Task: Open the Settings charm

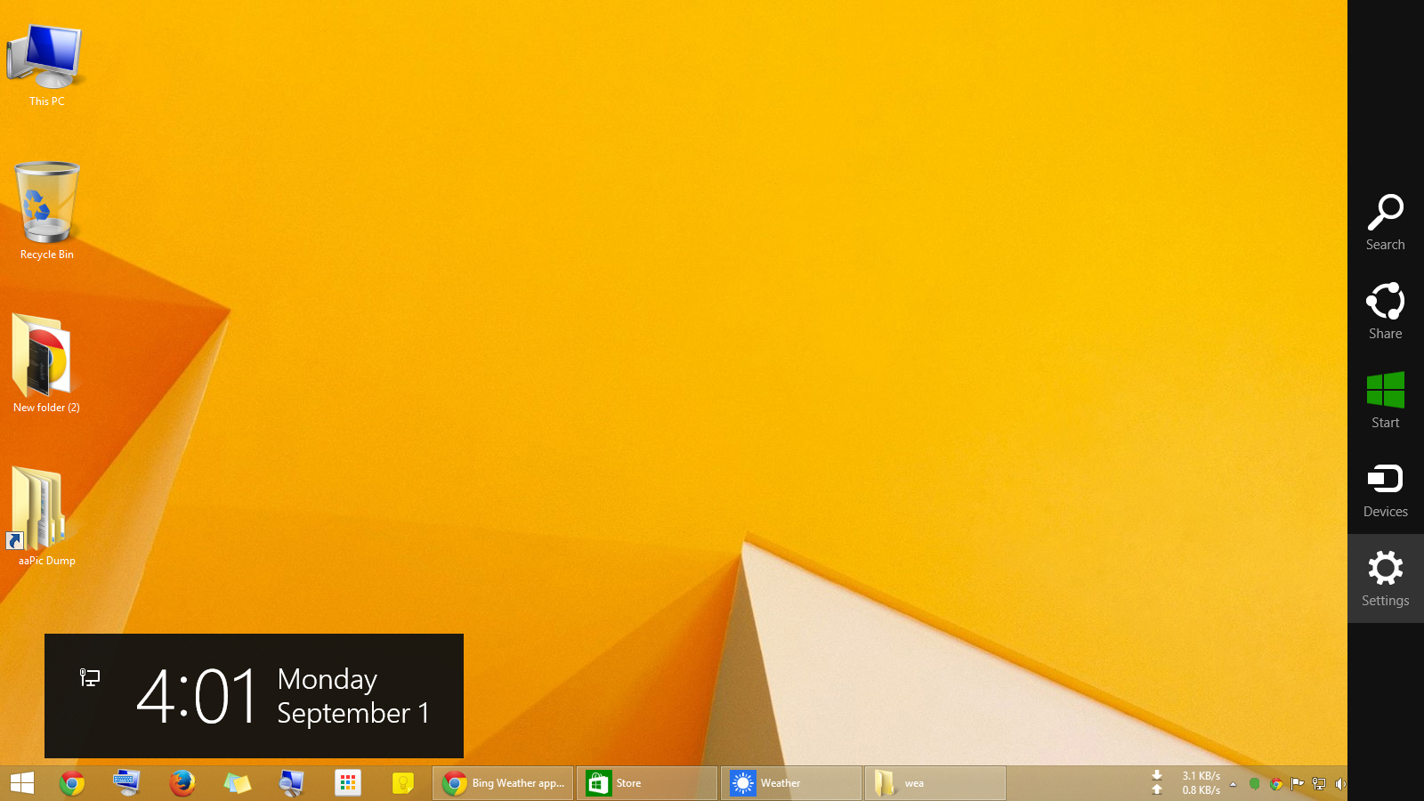Action: pos(1385,578)
